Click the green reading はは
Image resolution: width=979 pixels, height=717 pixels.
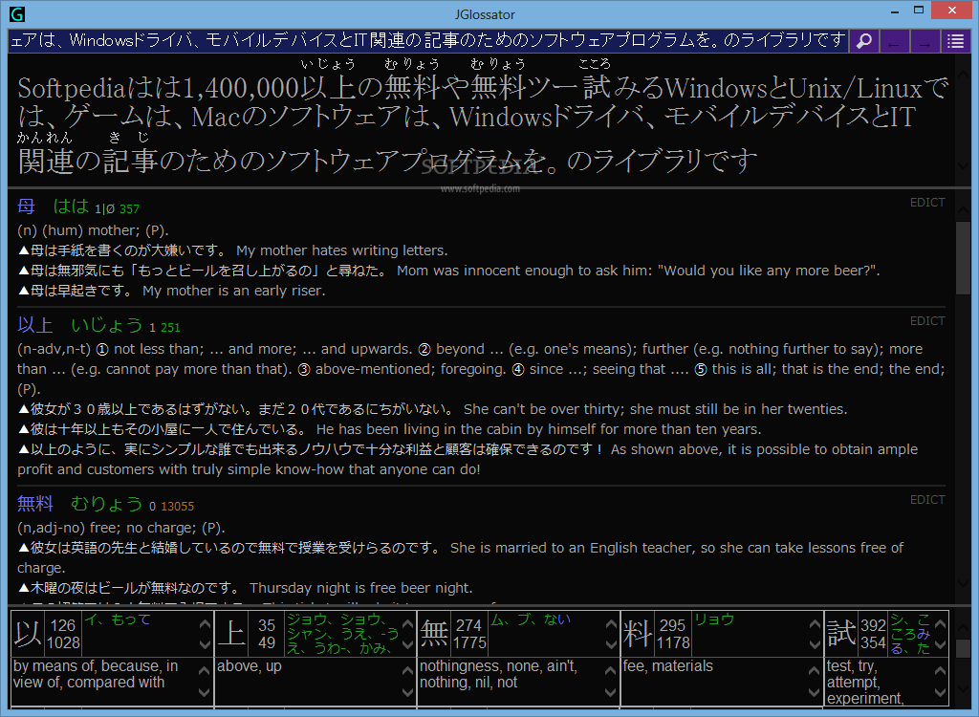point(71,206)
